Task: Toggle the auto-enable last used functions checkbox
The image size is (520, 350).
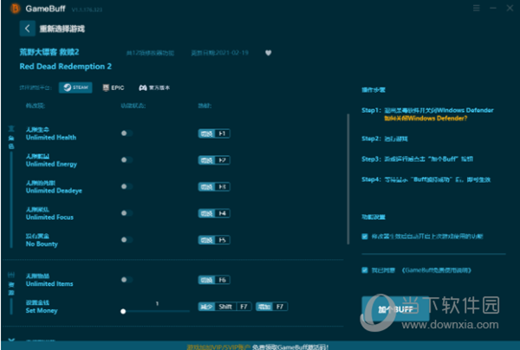Action: pyautogui.click(x=365, y=237)
